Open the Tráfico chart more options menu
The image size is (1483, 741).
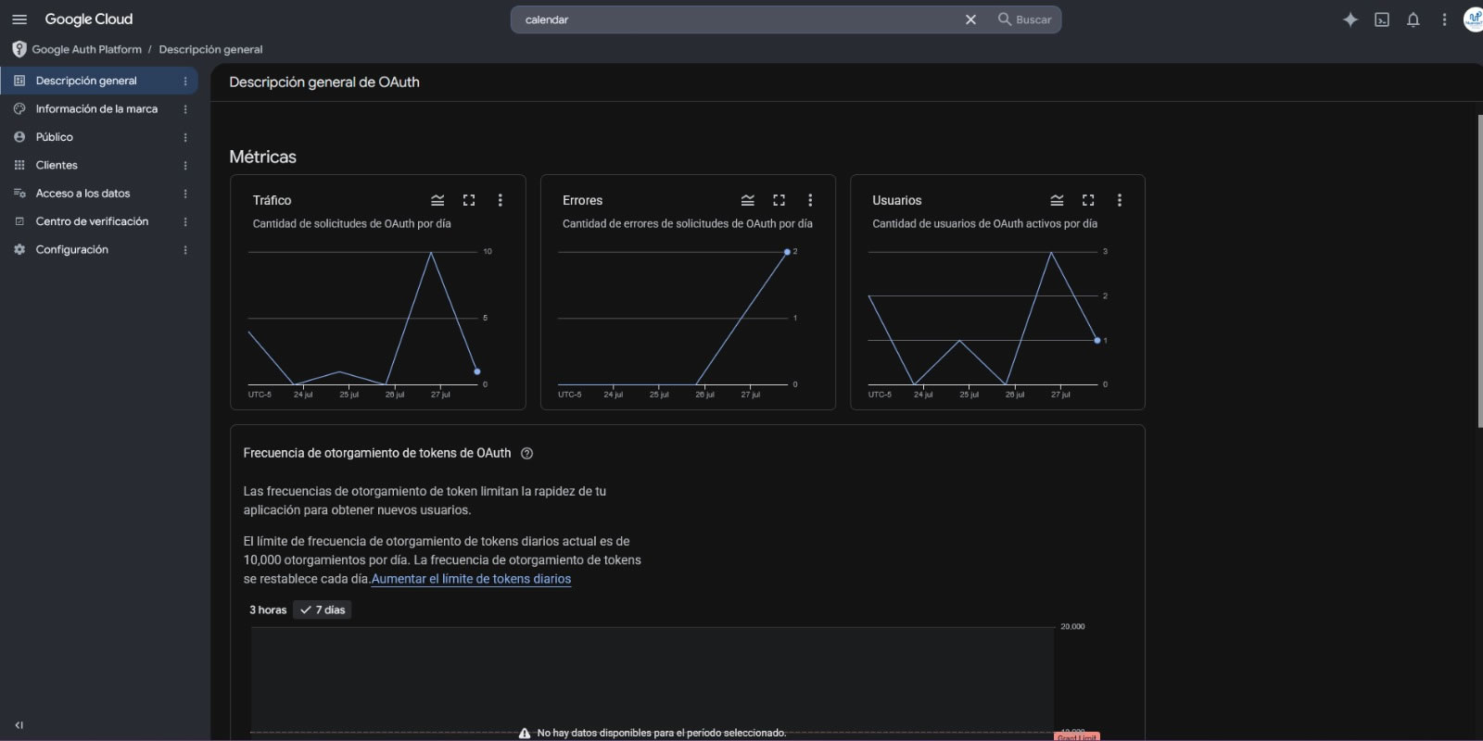pos(501,200)
